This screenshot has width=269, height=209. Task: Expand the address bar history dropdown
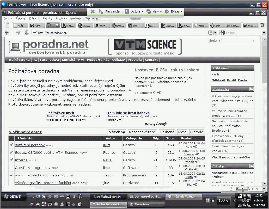click(x=216, y=33)
